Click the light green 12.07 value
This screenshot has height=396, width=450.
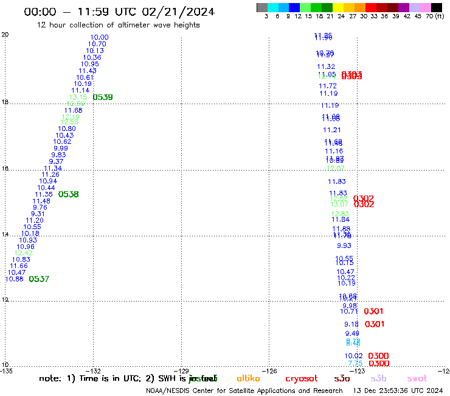coord(336,168)
